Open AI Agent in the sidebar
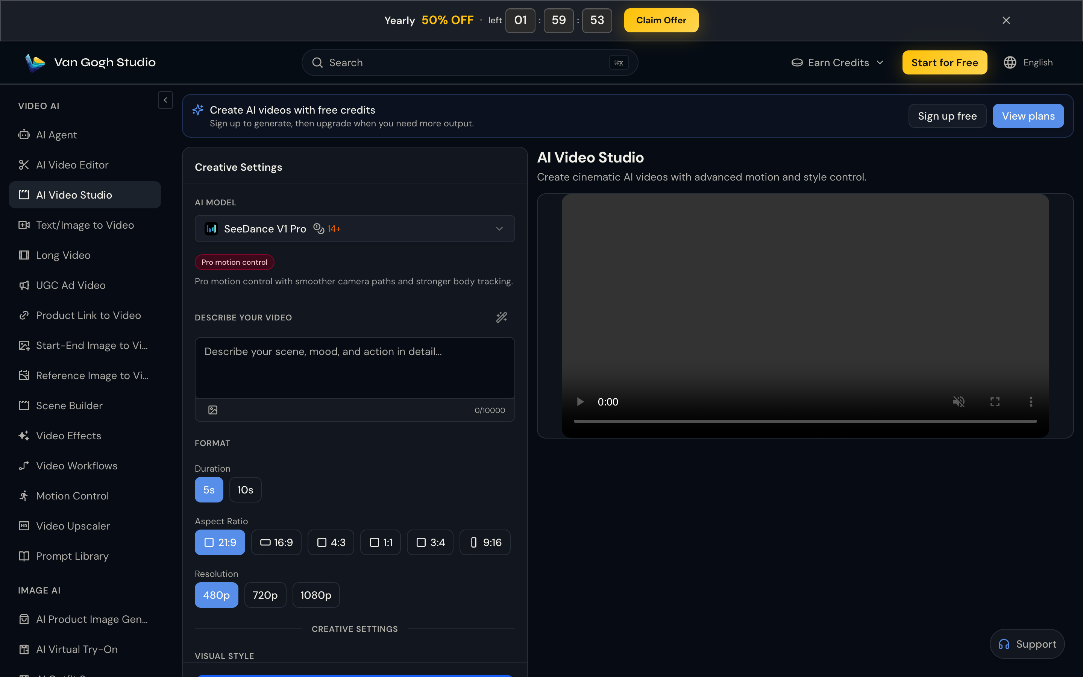 click(x=85, y=135)
